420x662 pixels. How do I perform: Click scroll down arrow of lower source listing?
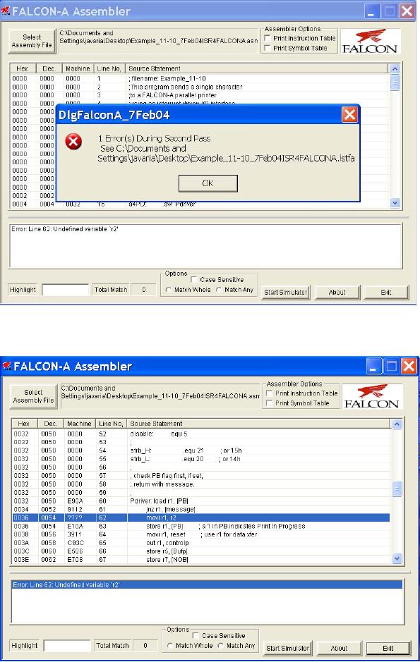pos(397,558)
